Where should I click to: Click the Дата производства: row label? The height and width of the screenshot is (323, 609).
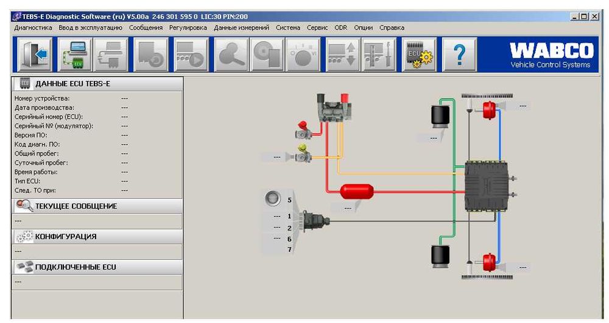[x=44, y=108]
